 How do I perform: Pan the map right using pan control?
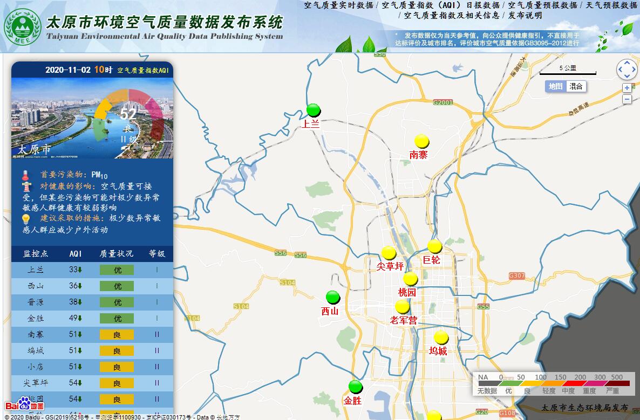[635, 70]
